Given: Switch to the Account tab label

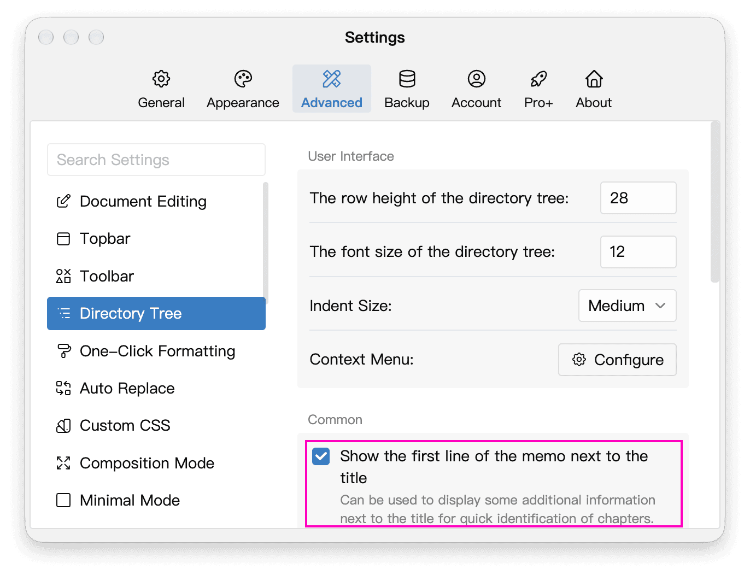Looking at the screenshot, I should [477, 103].
